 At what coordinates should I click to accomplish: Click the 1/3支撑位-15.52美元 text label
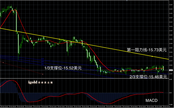(63, 68)
